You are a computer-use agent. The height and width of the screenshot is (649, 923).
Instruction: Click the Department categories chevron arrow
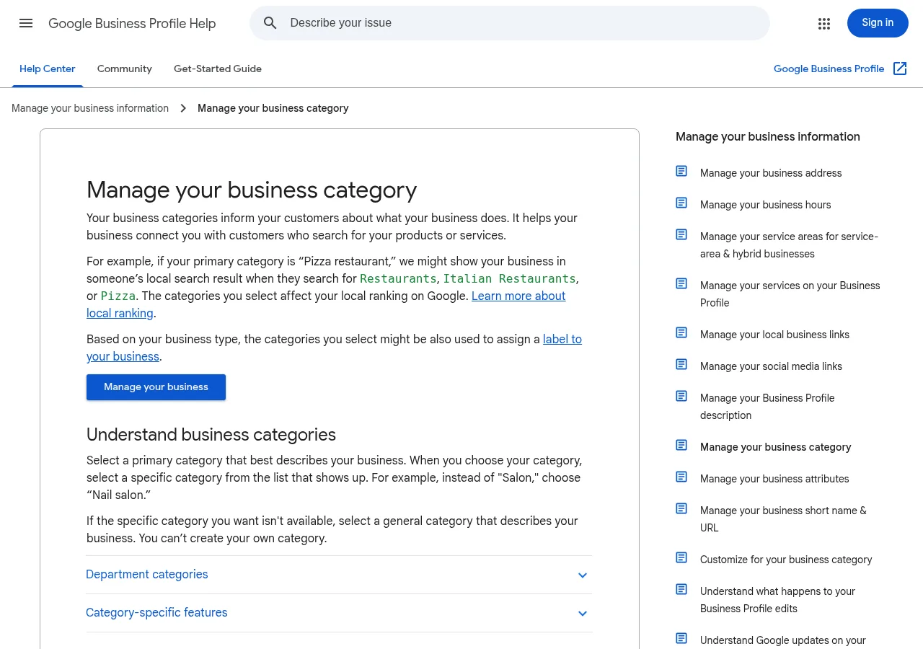point(583,575)
